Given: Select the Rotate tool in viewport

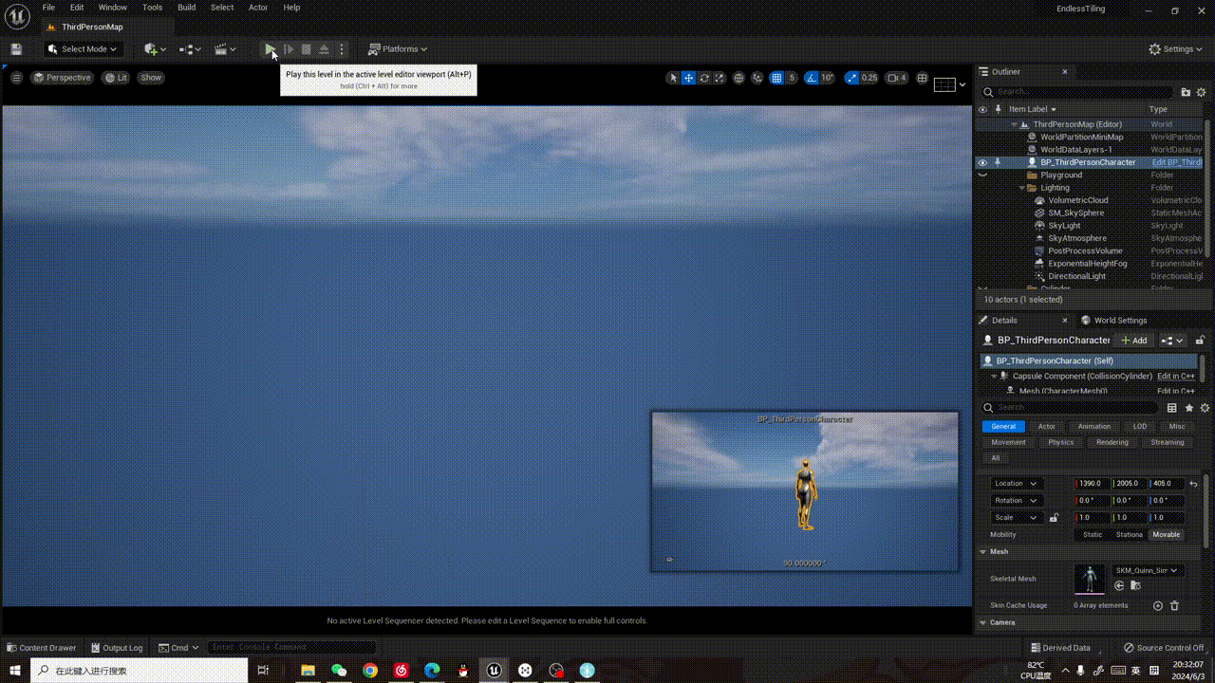Looking at the screenshot, I should pos(704,78).
